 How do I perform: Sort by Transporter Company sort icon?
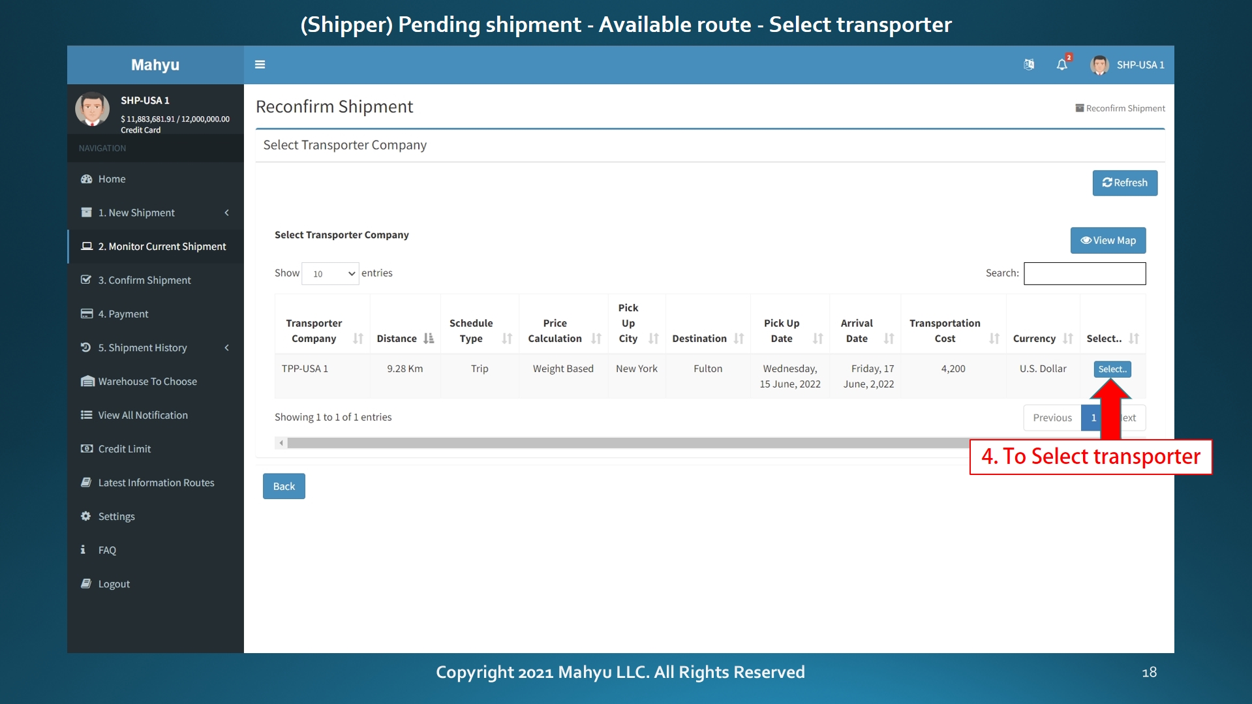coord(358,339)
